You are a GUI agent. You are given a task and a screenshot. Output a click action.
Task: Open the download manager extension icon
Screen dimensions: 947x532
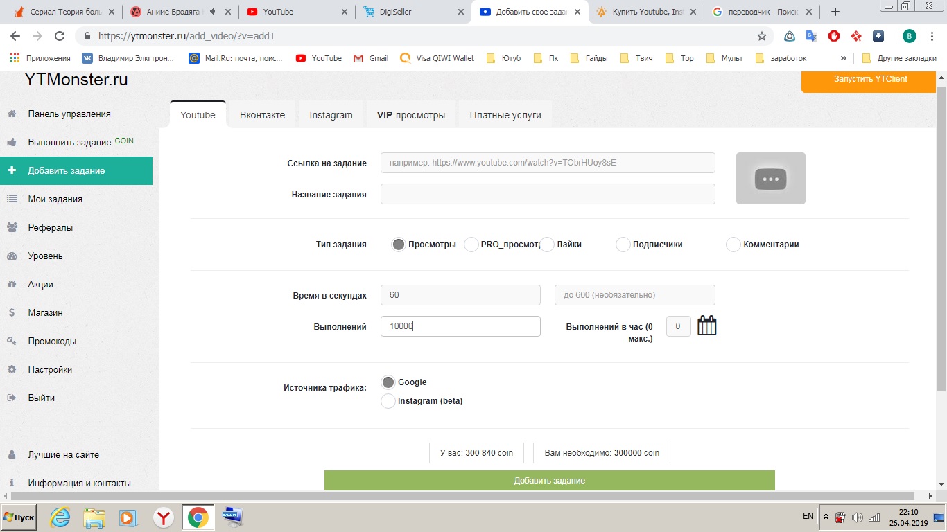click(878, 36)
